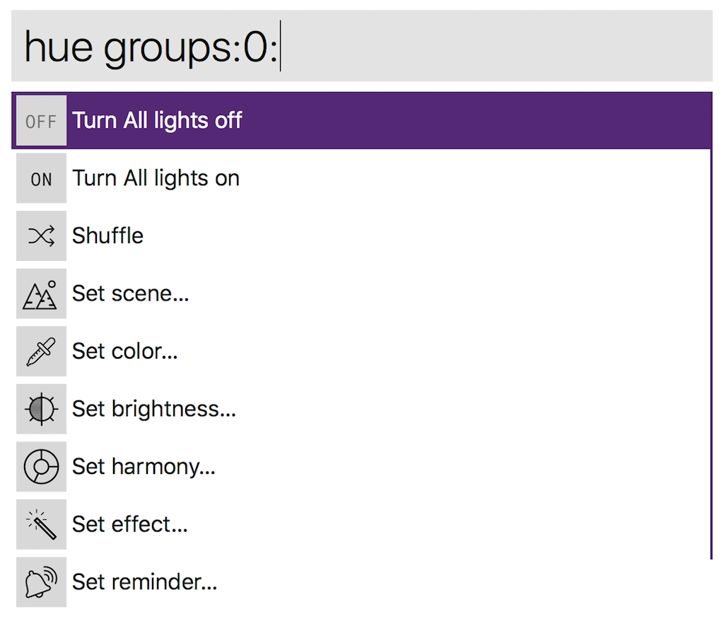Click the ringing bell reminder icon

[x=41, y=582]
